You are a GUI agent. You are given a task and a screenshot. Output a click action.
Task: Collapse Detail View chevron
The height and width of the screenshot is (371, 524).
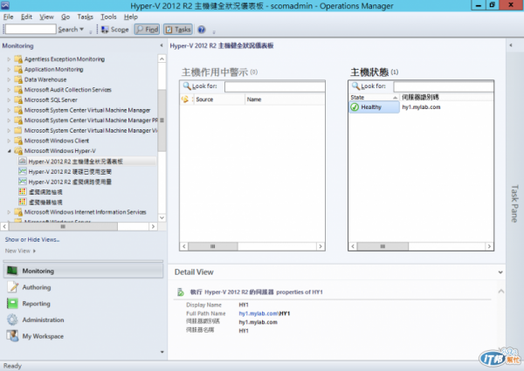click(500, 272)
